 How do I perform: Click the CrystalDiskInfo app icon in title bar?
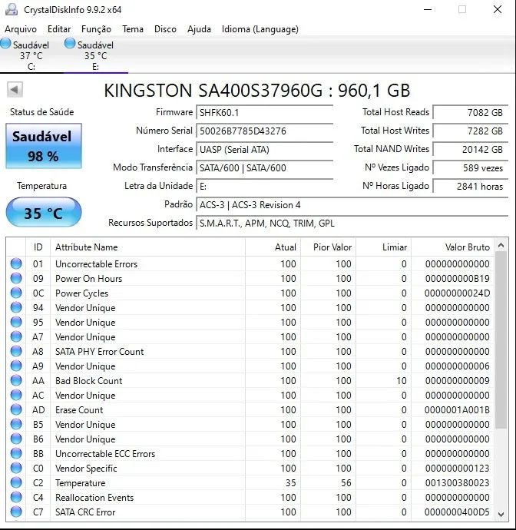coord(12,9)
